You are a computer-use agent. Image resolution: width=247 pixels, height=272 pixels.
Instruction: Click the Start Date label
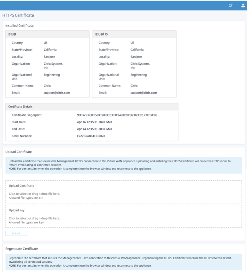point(19,122)
